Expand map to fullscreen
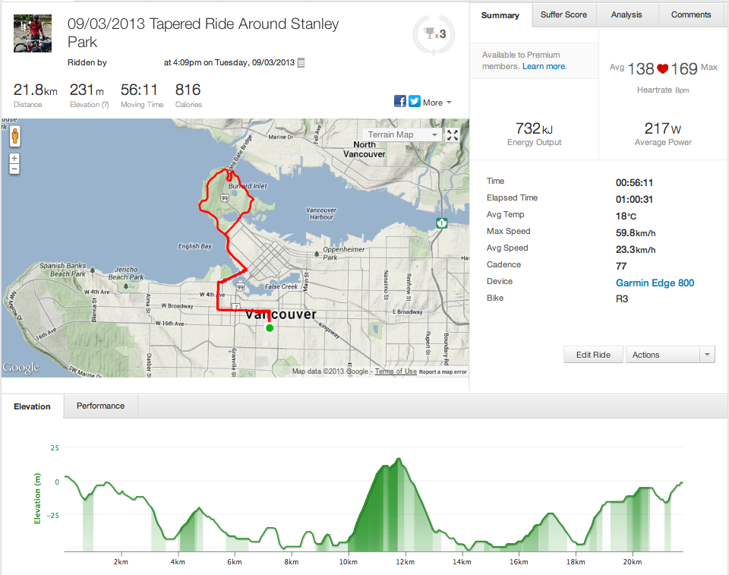The width and height of the screenshot is (729, 575). (x=453, y=135)
